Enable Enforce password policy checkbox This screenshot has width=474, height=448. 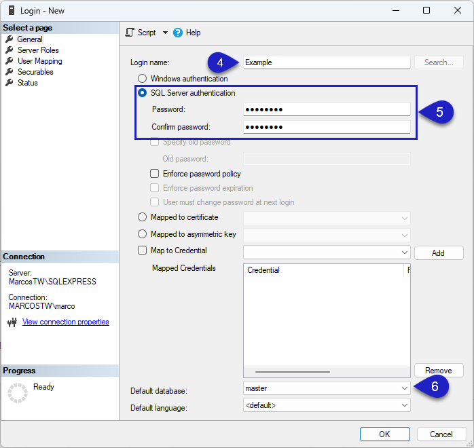(155, 174)
